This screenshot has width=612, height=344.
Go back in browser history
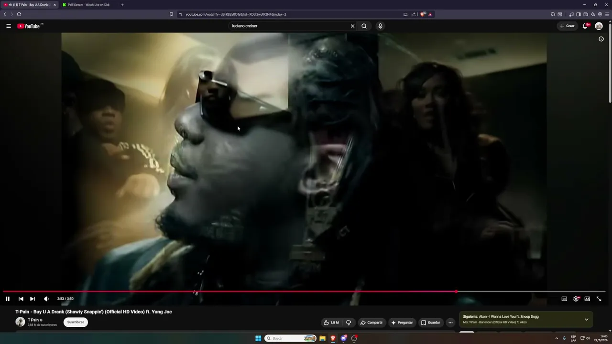[5, 14]
